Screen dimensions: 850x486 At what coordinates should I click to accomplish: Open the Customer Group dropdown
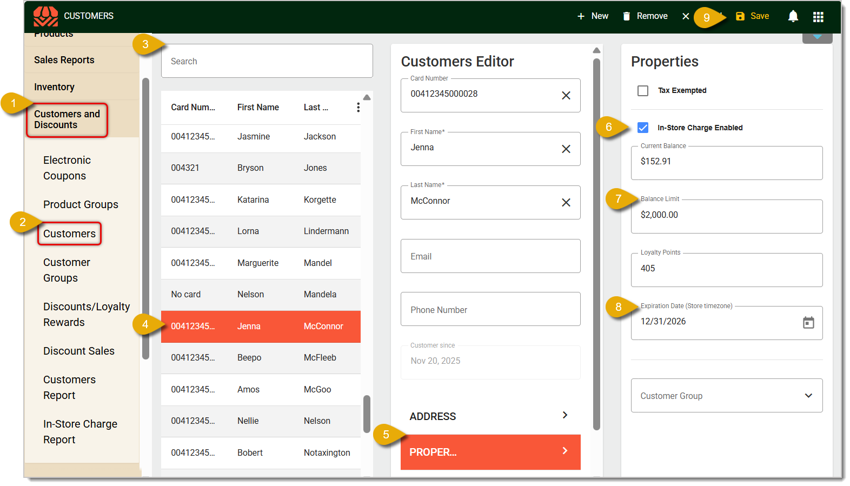point(727,396)
